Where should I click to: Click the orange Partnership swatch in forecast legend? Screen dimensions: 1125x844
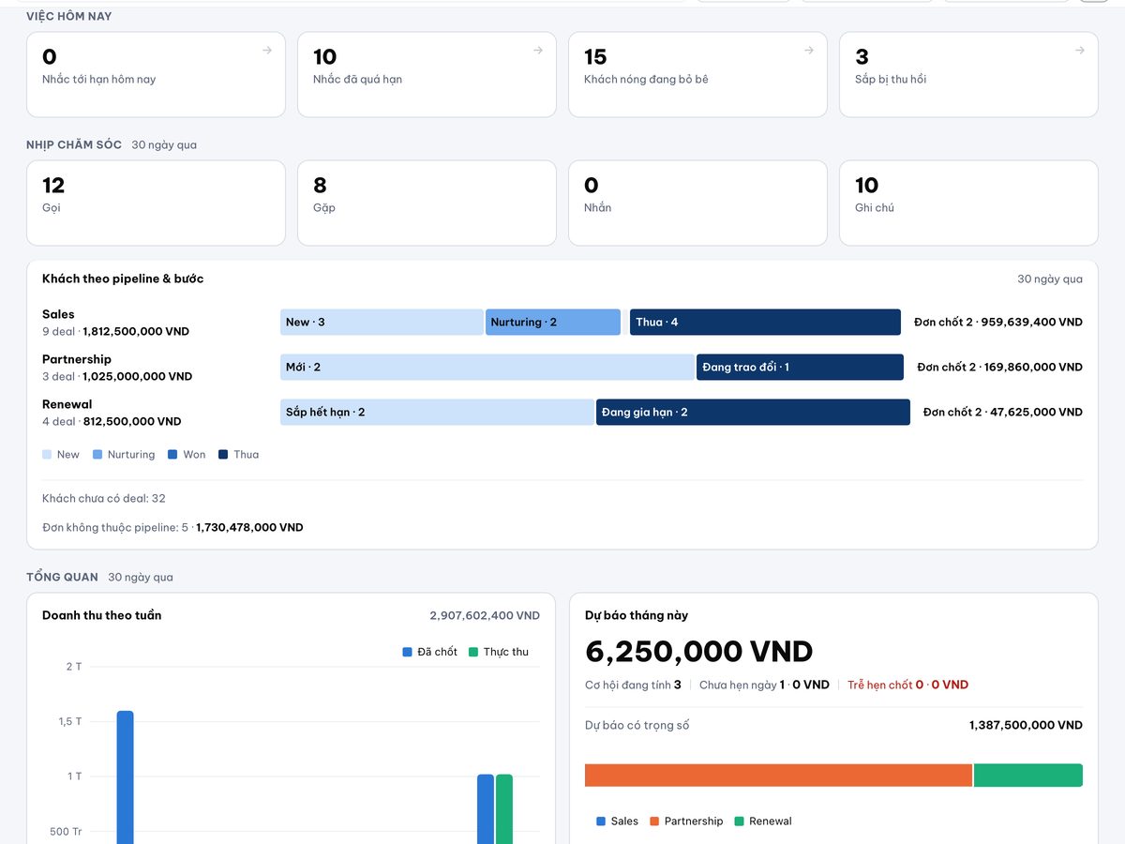click(654, 821)
